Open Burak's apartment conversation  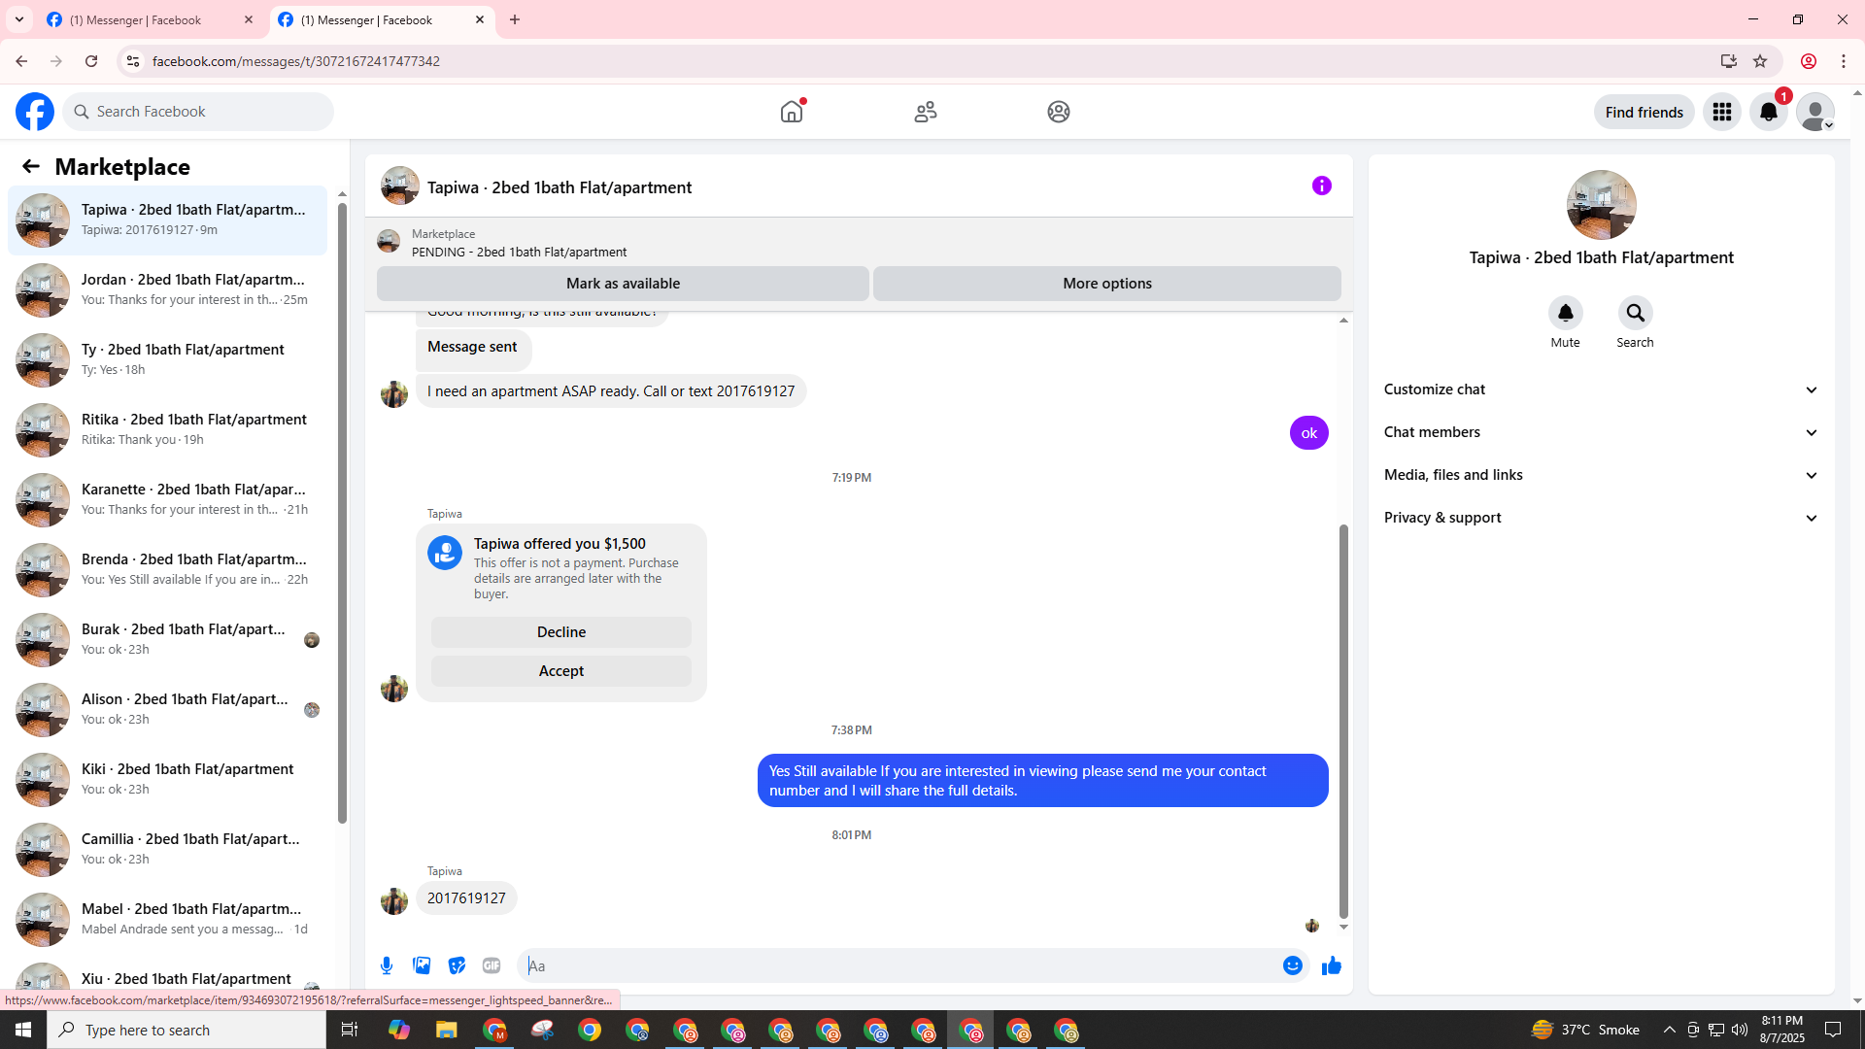[168, 639]
